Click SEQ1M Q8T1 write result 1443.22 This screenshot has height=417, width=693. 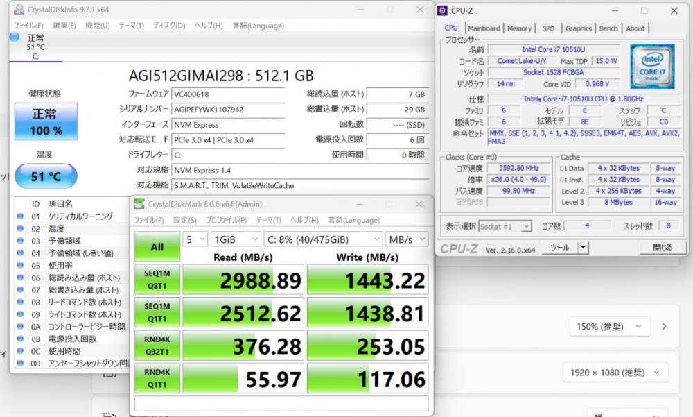click(368, 280)
